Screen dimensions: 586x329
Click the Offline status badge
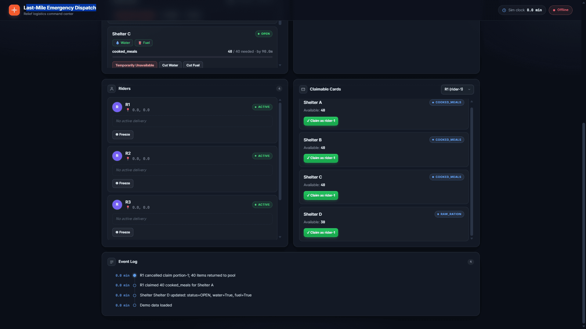click(560, 10)
